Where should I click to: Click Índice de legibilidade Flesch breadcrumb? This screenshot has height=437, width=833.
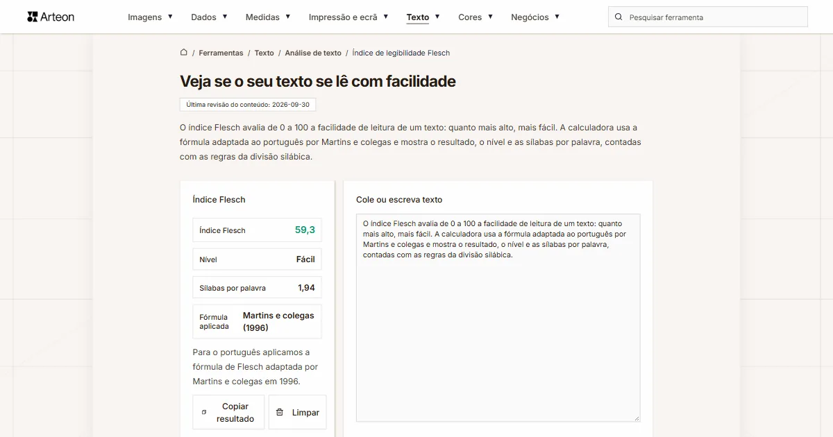(x=401, y=53)
